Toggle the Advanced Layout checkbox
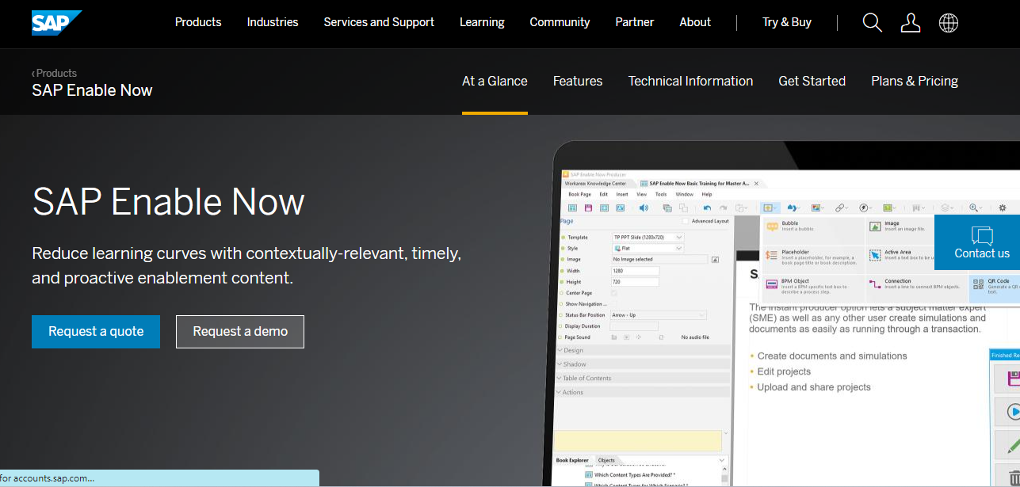Screen dimensions: 1020x487 coord(686,221)
